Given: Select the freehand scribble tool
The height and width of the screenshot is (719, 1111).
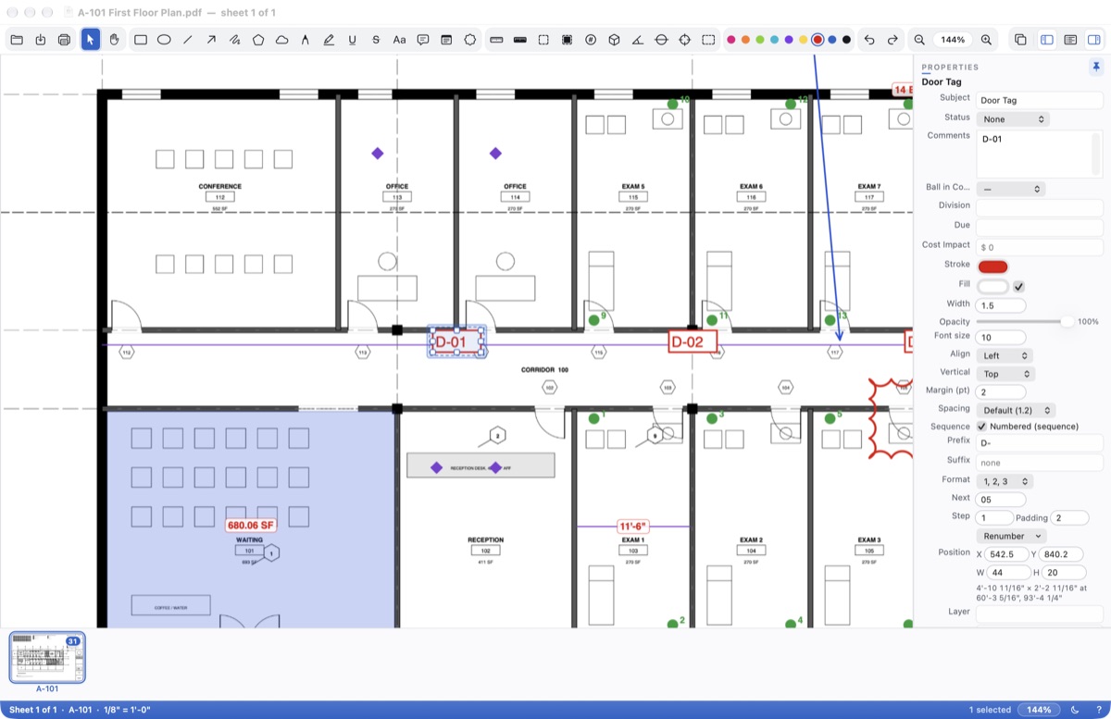Looking at the screenshot, I should click(x=235, y=40).
